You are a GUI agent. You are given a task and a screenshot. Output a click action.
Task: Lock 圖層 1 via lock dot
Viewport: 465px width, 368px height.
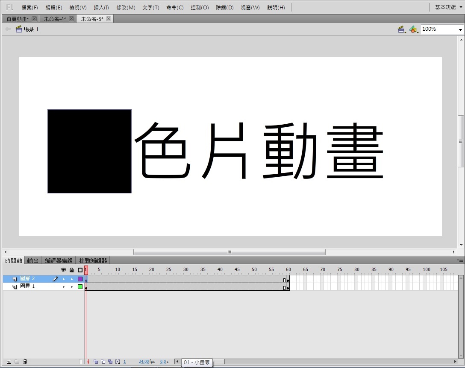click(x=71, y=287)
